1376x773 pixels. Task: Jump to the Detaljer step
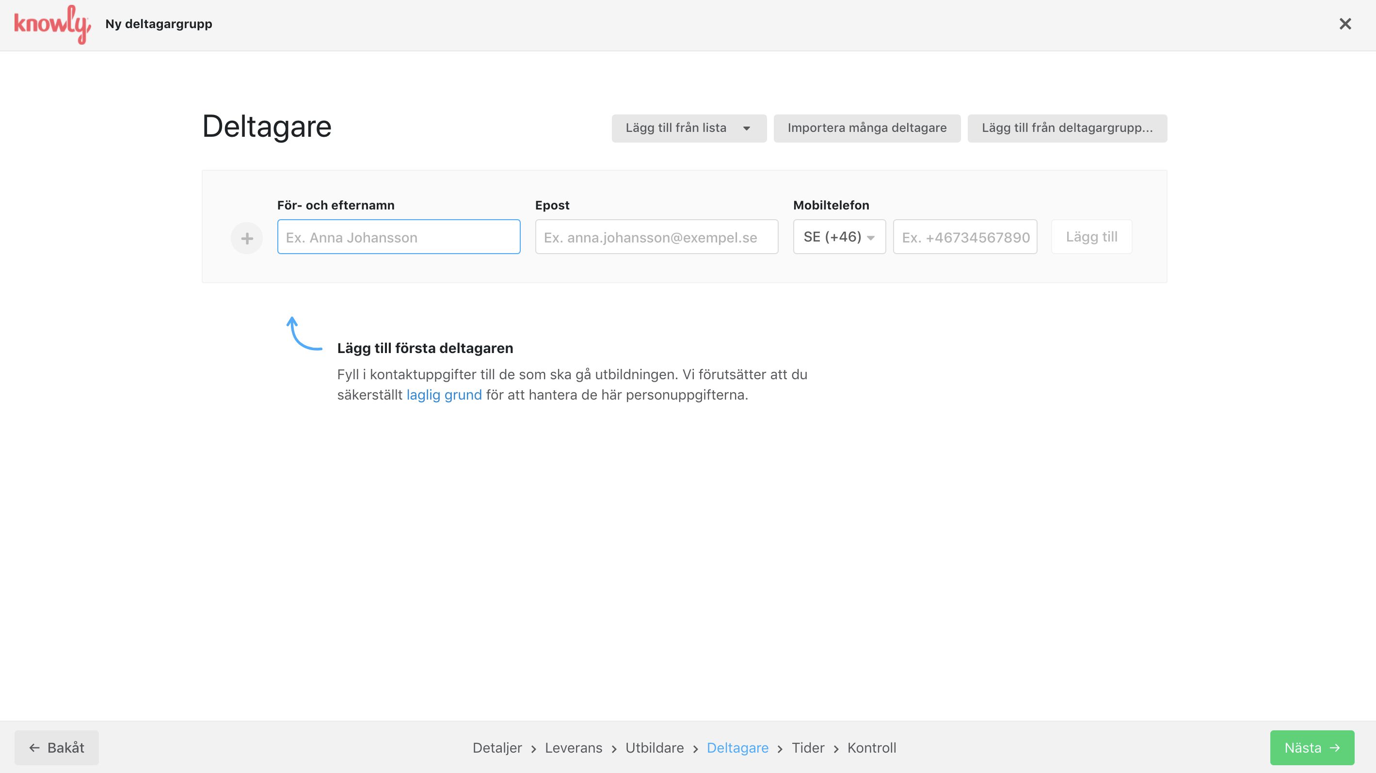click(497, 748)
